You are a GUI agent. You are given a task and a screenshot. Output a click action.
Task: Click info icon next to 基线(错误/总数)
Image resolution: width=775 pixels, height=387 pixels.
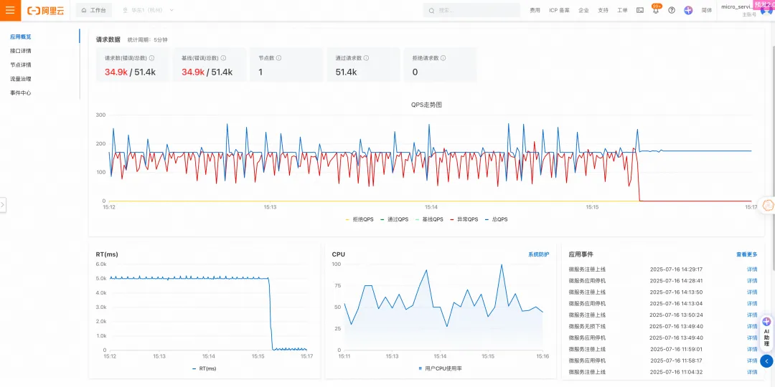coord(223,58)
